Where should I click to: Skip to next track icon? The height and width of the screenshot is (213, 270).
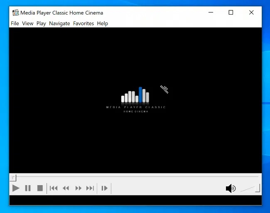tap(90, 188)
